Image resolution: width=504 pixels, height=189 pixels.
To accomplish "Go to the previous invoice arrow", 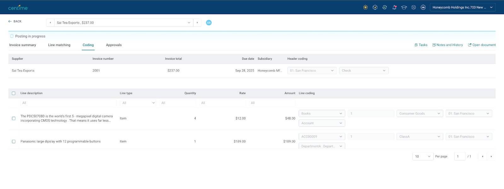I will point(50,23).
